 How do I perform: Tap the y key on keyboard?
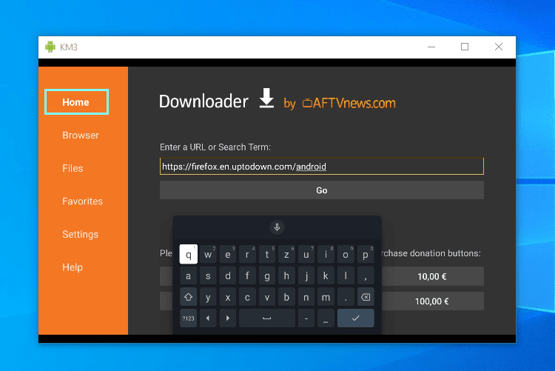tap(208, 297)
